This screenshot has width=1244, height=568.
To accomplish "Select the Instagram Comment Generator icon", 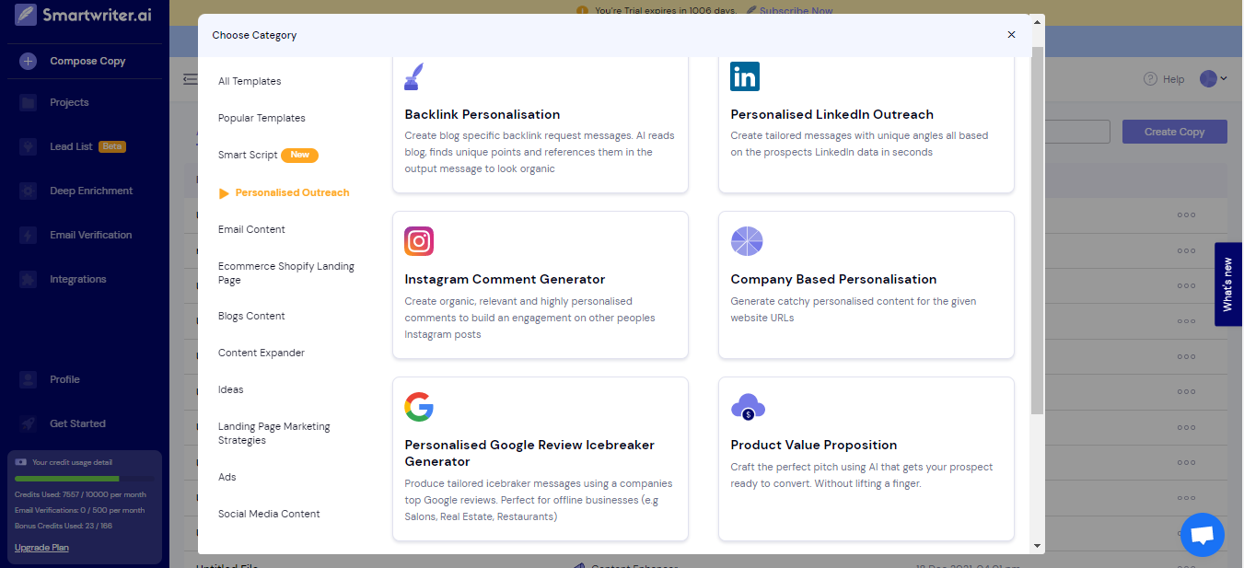I will 419,241.
